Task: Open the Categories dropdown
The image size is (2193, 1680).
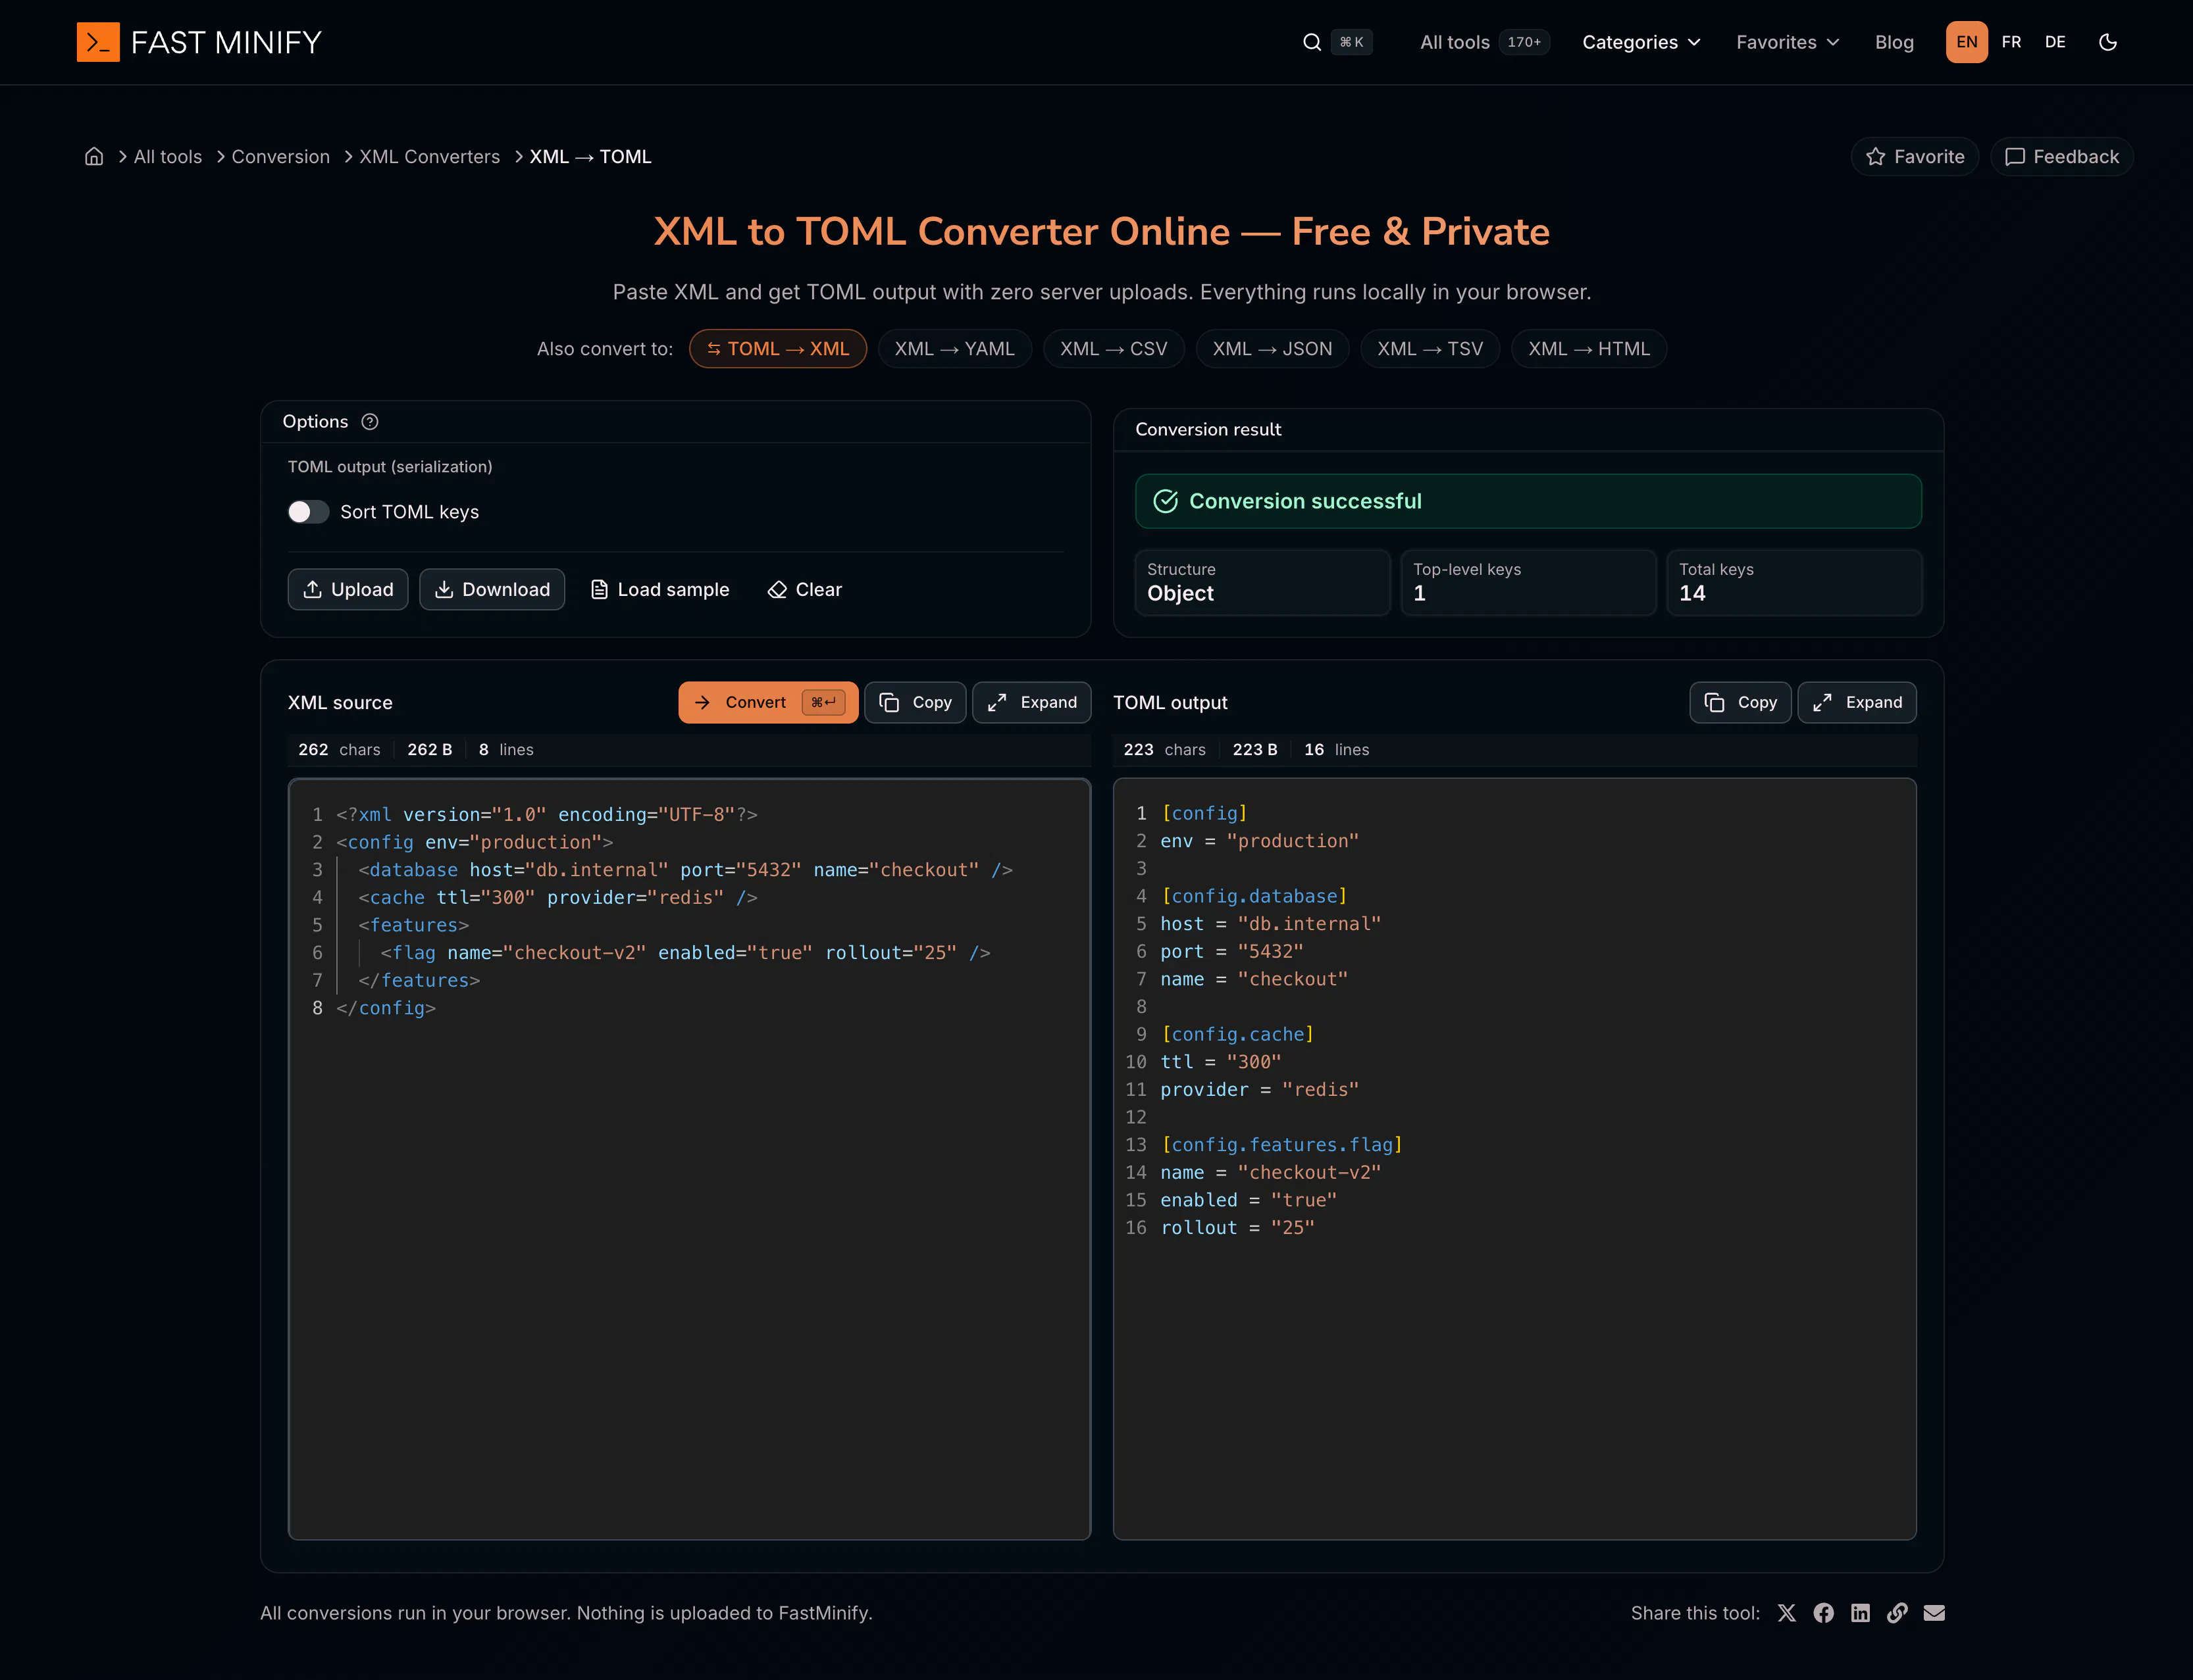Action: pos(1641,42)
